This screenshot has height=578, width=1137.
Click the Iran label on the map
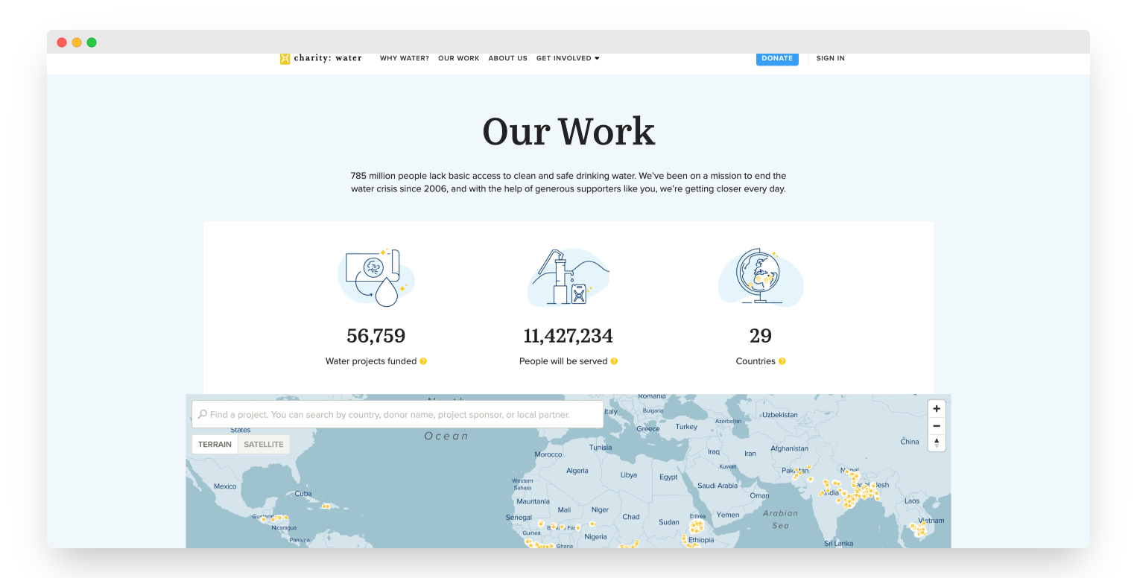tap(750, 454)
